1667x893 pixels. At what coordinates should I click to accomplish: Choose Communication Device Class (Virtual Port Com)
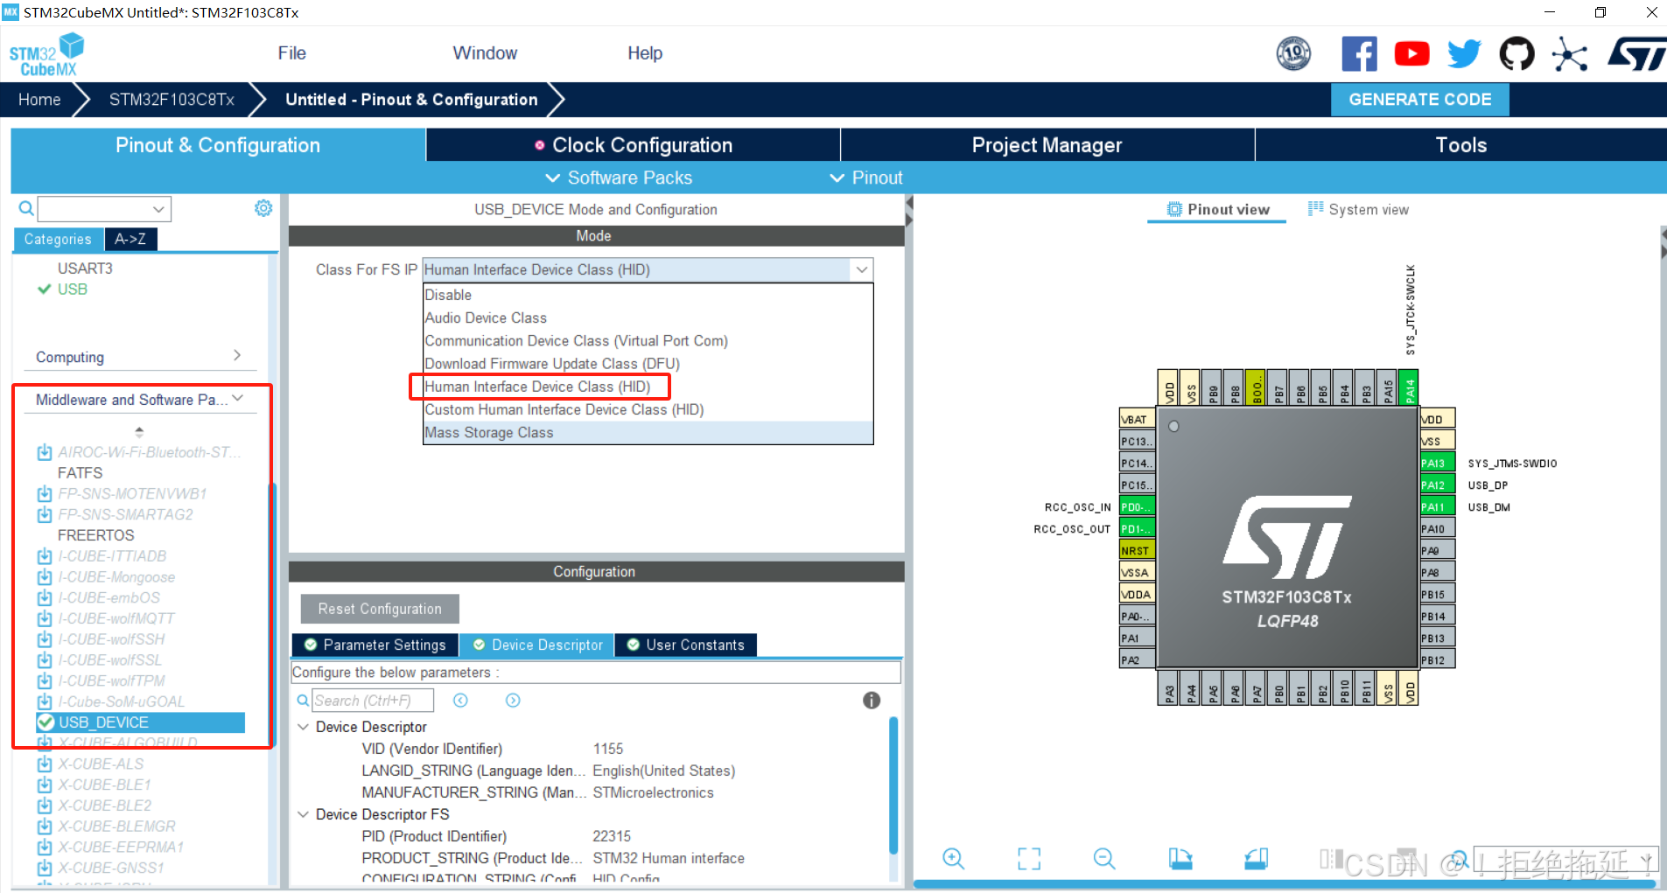pos(648,340)
